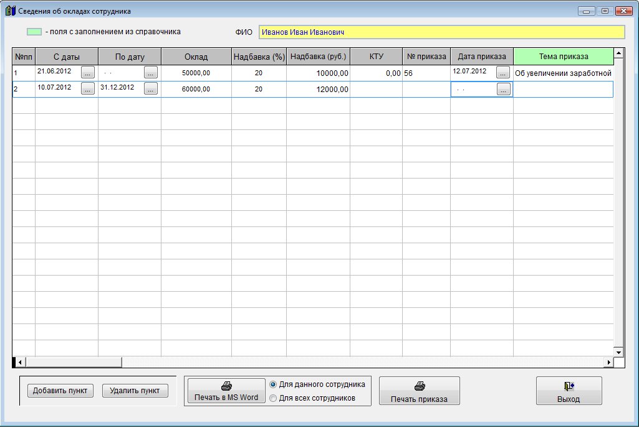Click the Тема приказа column header
Screen dimensions: 639x428
click(x=563, y=57)
